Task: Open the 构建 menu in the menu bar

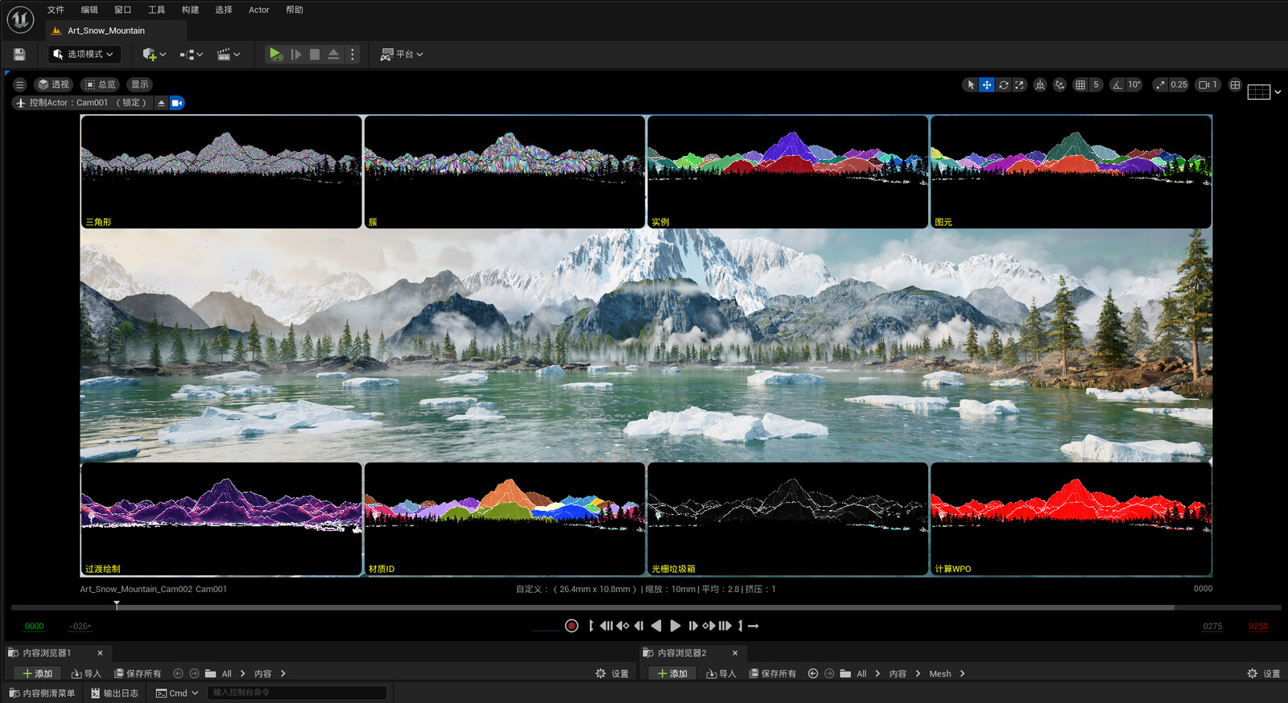Action: [x=190, y=10]
